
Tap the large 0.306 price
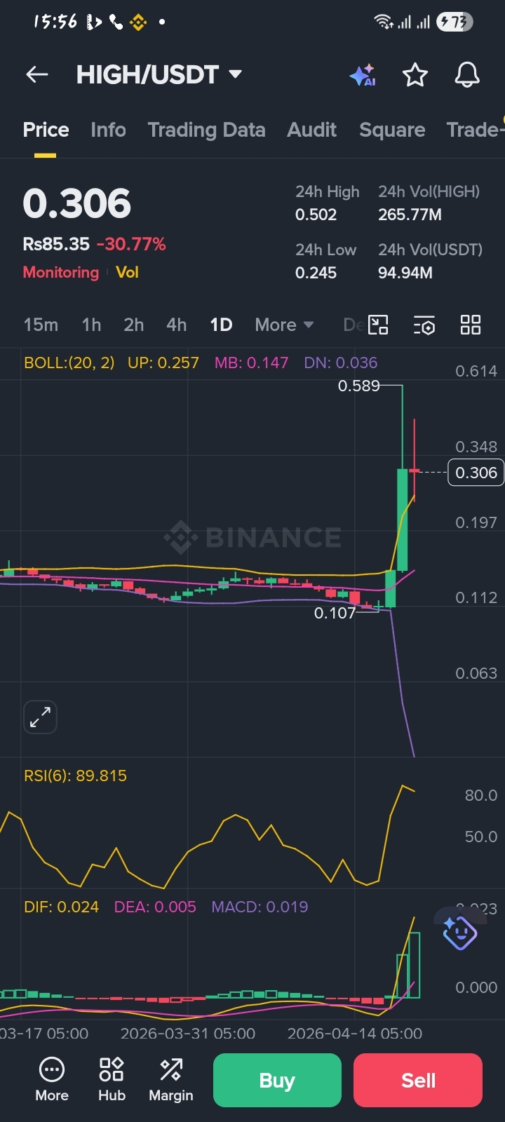tap(77, 203)
